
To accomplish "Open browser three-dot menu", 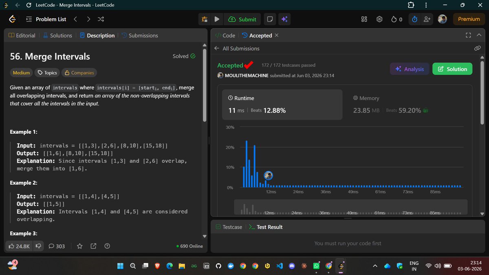I will (x=426, y=5).
